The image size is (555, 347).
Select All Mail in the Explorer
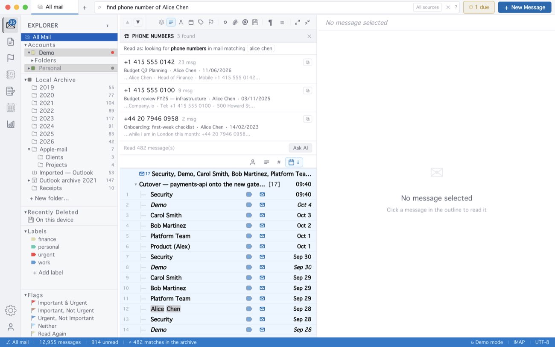69,37
